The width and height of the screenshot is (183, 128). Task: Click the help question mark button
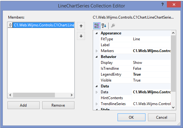click(x=163, y=4)
